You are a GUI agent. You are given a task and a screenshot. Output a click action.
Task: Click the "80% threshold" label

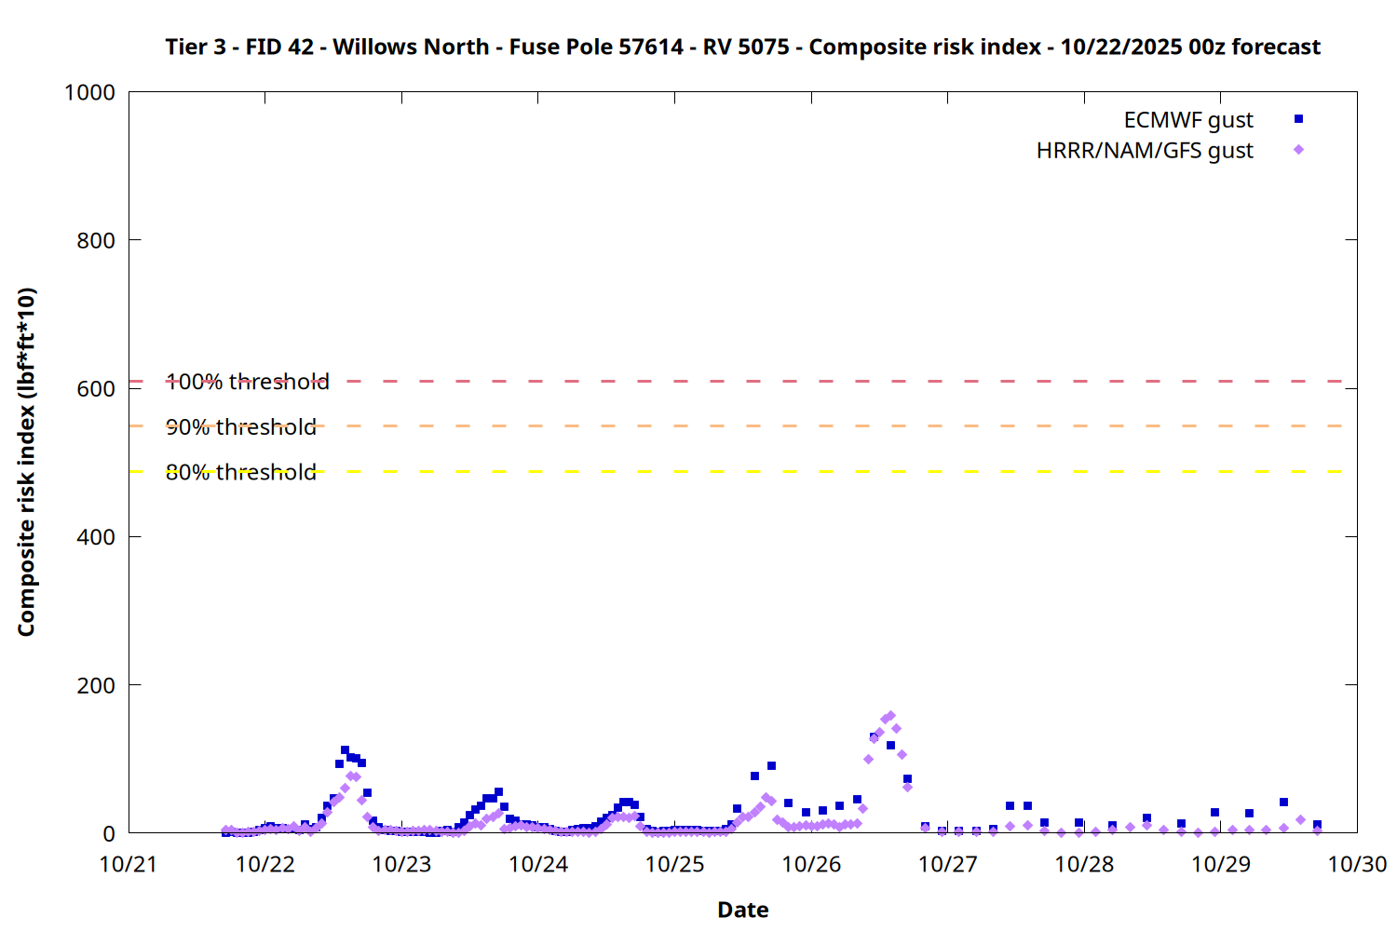241,473
